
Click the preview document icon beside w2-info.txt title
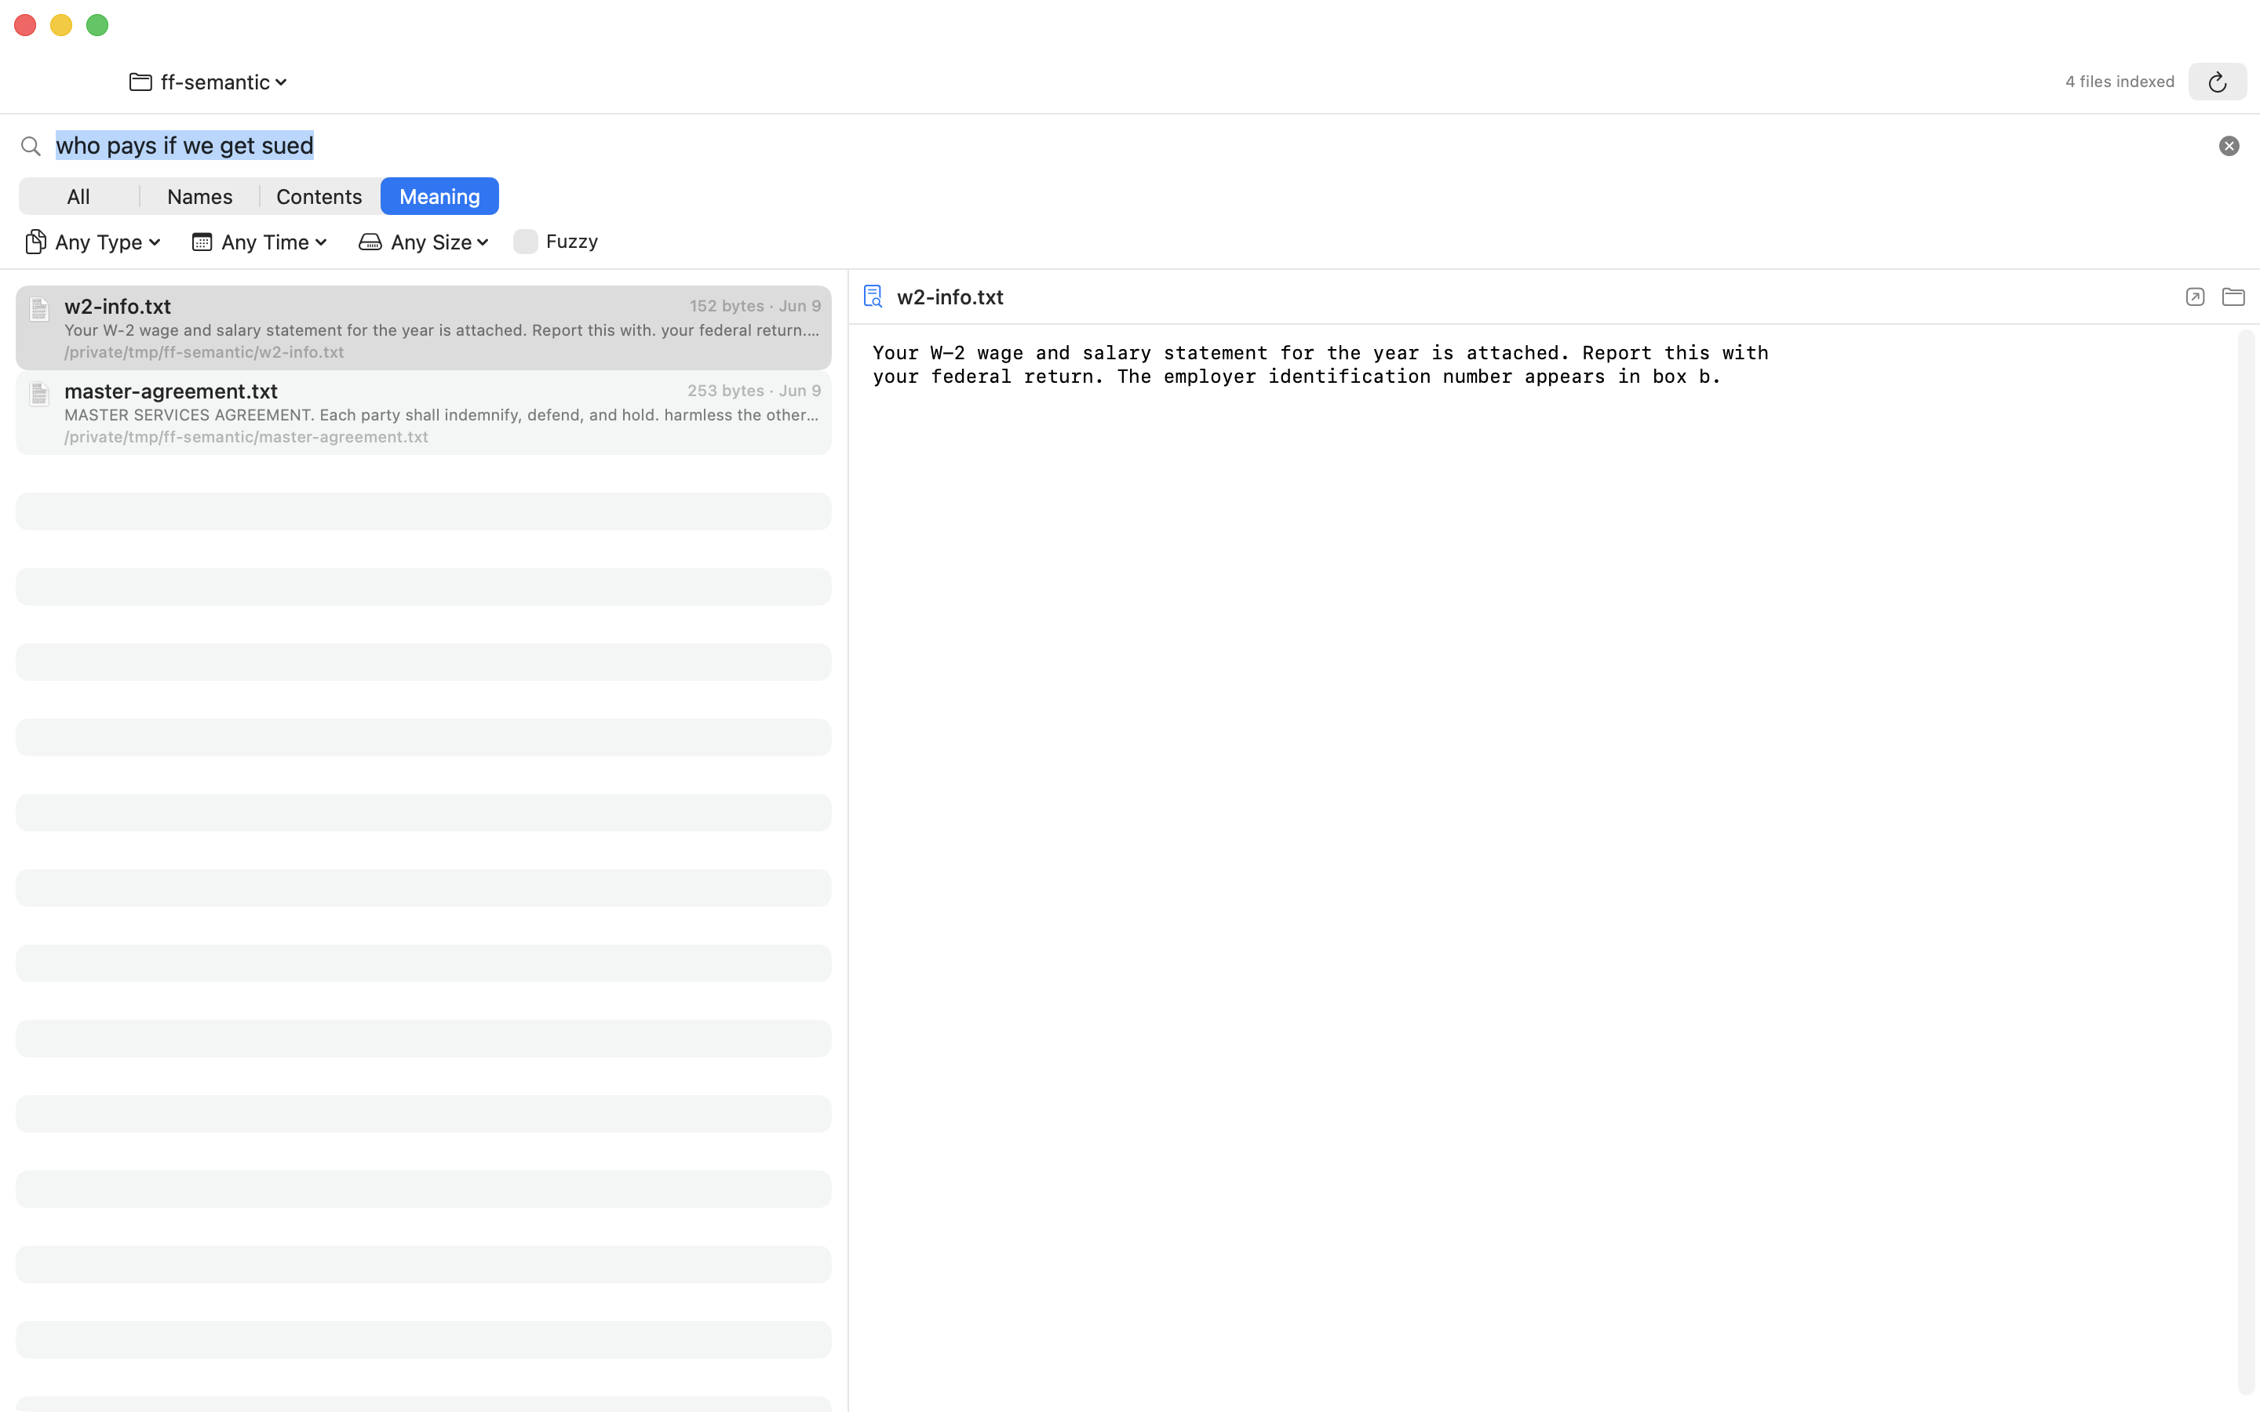(873, 297)
